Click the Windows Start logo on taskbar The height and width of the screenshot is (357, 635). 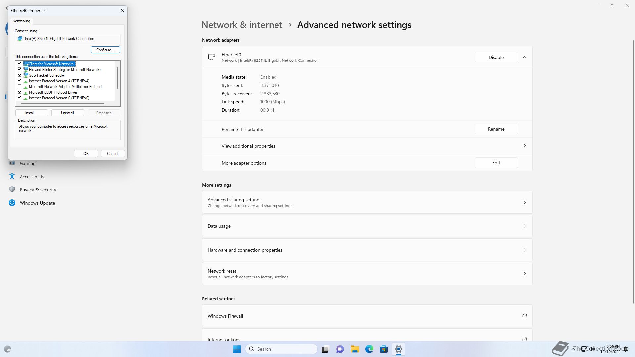237,349
